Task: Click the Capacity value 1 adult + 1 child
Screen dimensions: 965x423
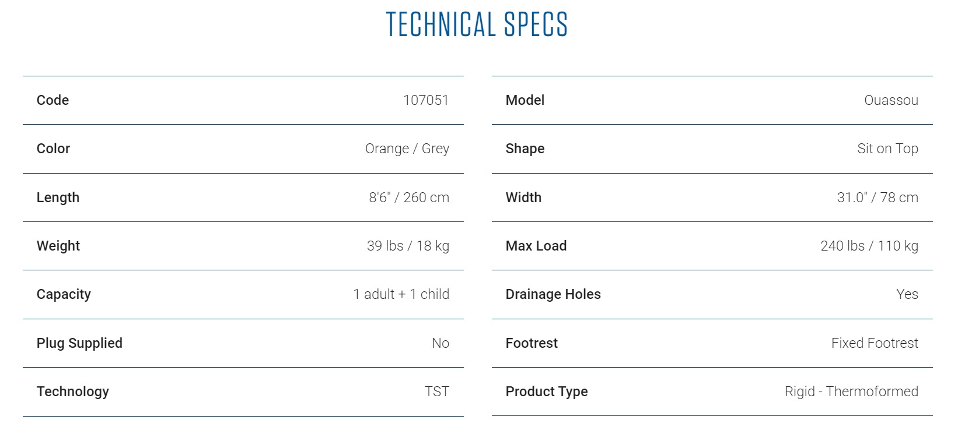Action: [x=401, y=294]
